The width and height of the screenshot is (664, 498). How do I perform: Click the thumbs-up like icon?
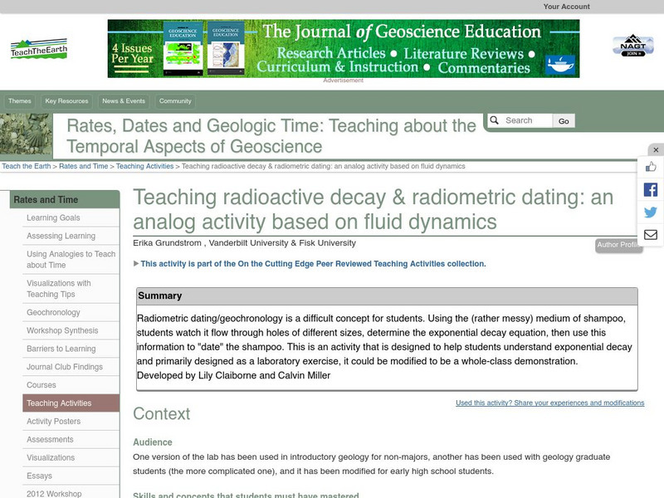pos(651,167)
